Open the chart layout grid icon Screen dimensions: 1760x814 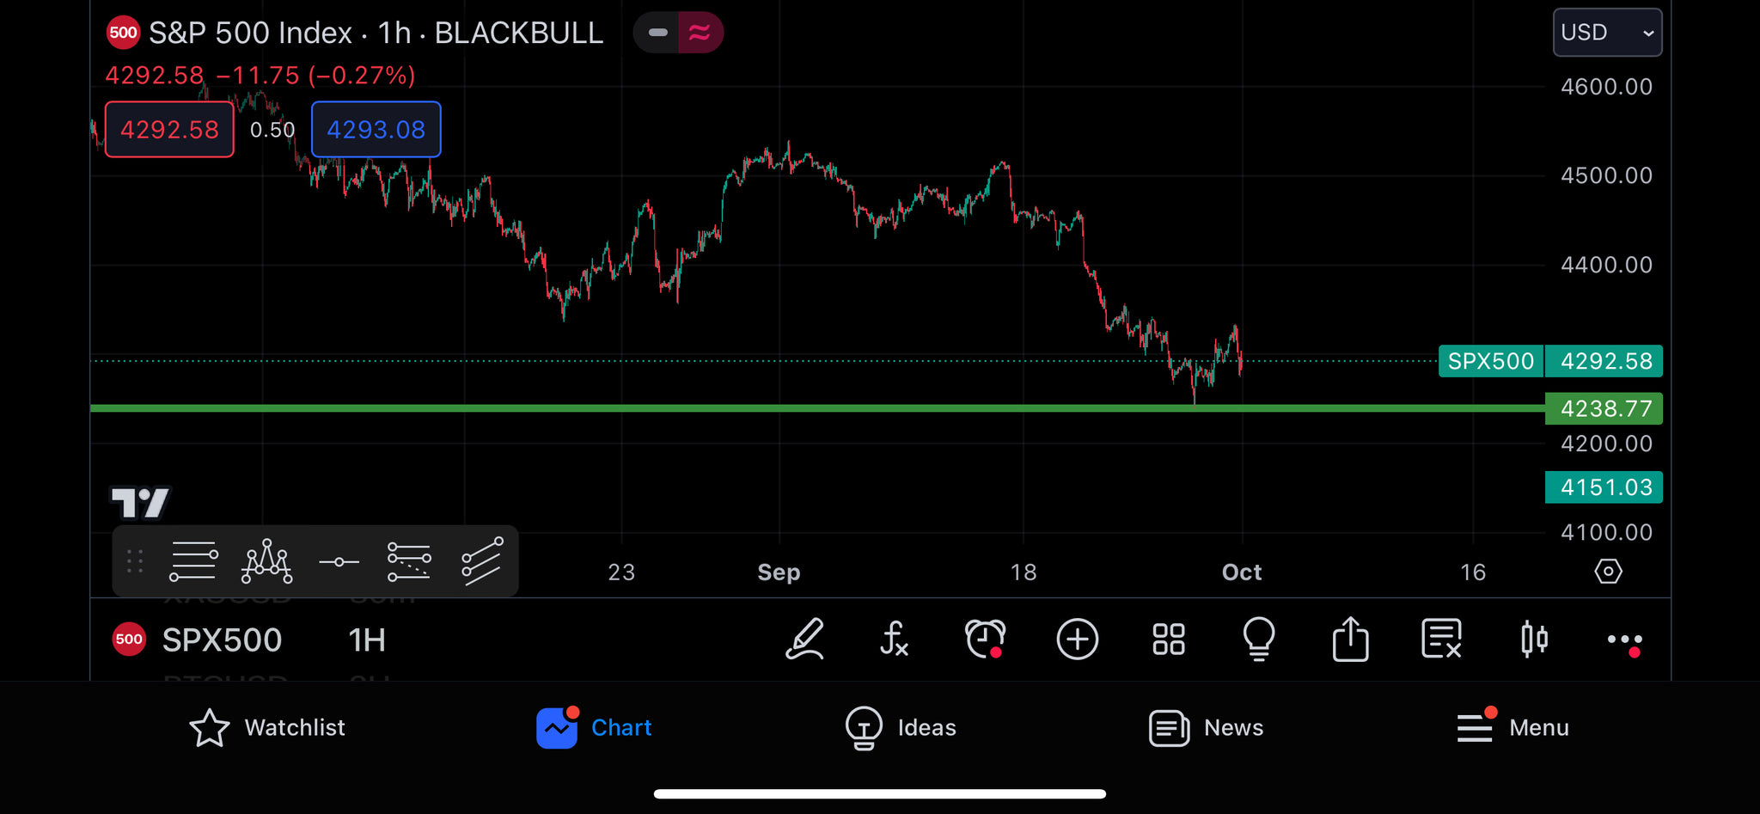[1168, 640]
